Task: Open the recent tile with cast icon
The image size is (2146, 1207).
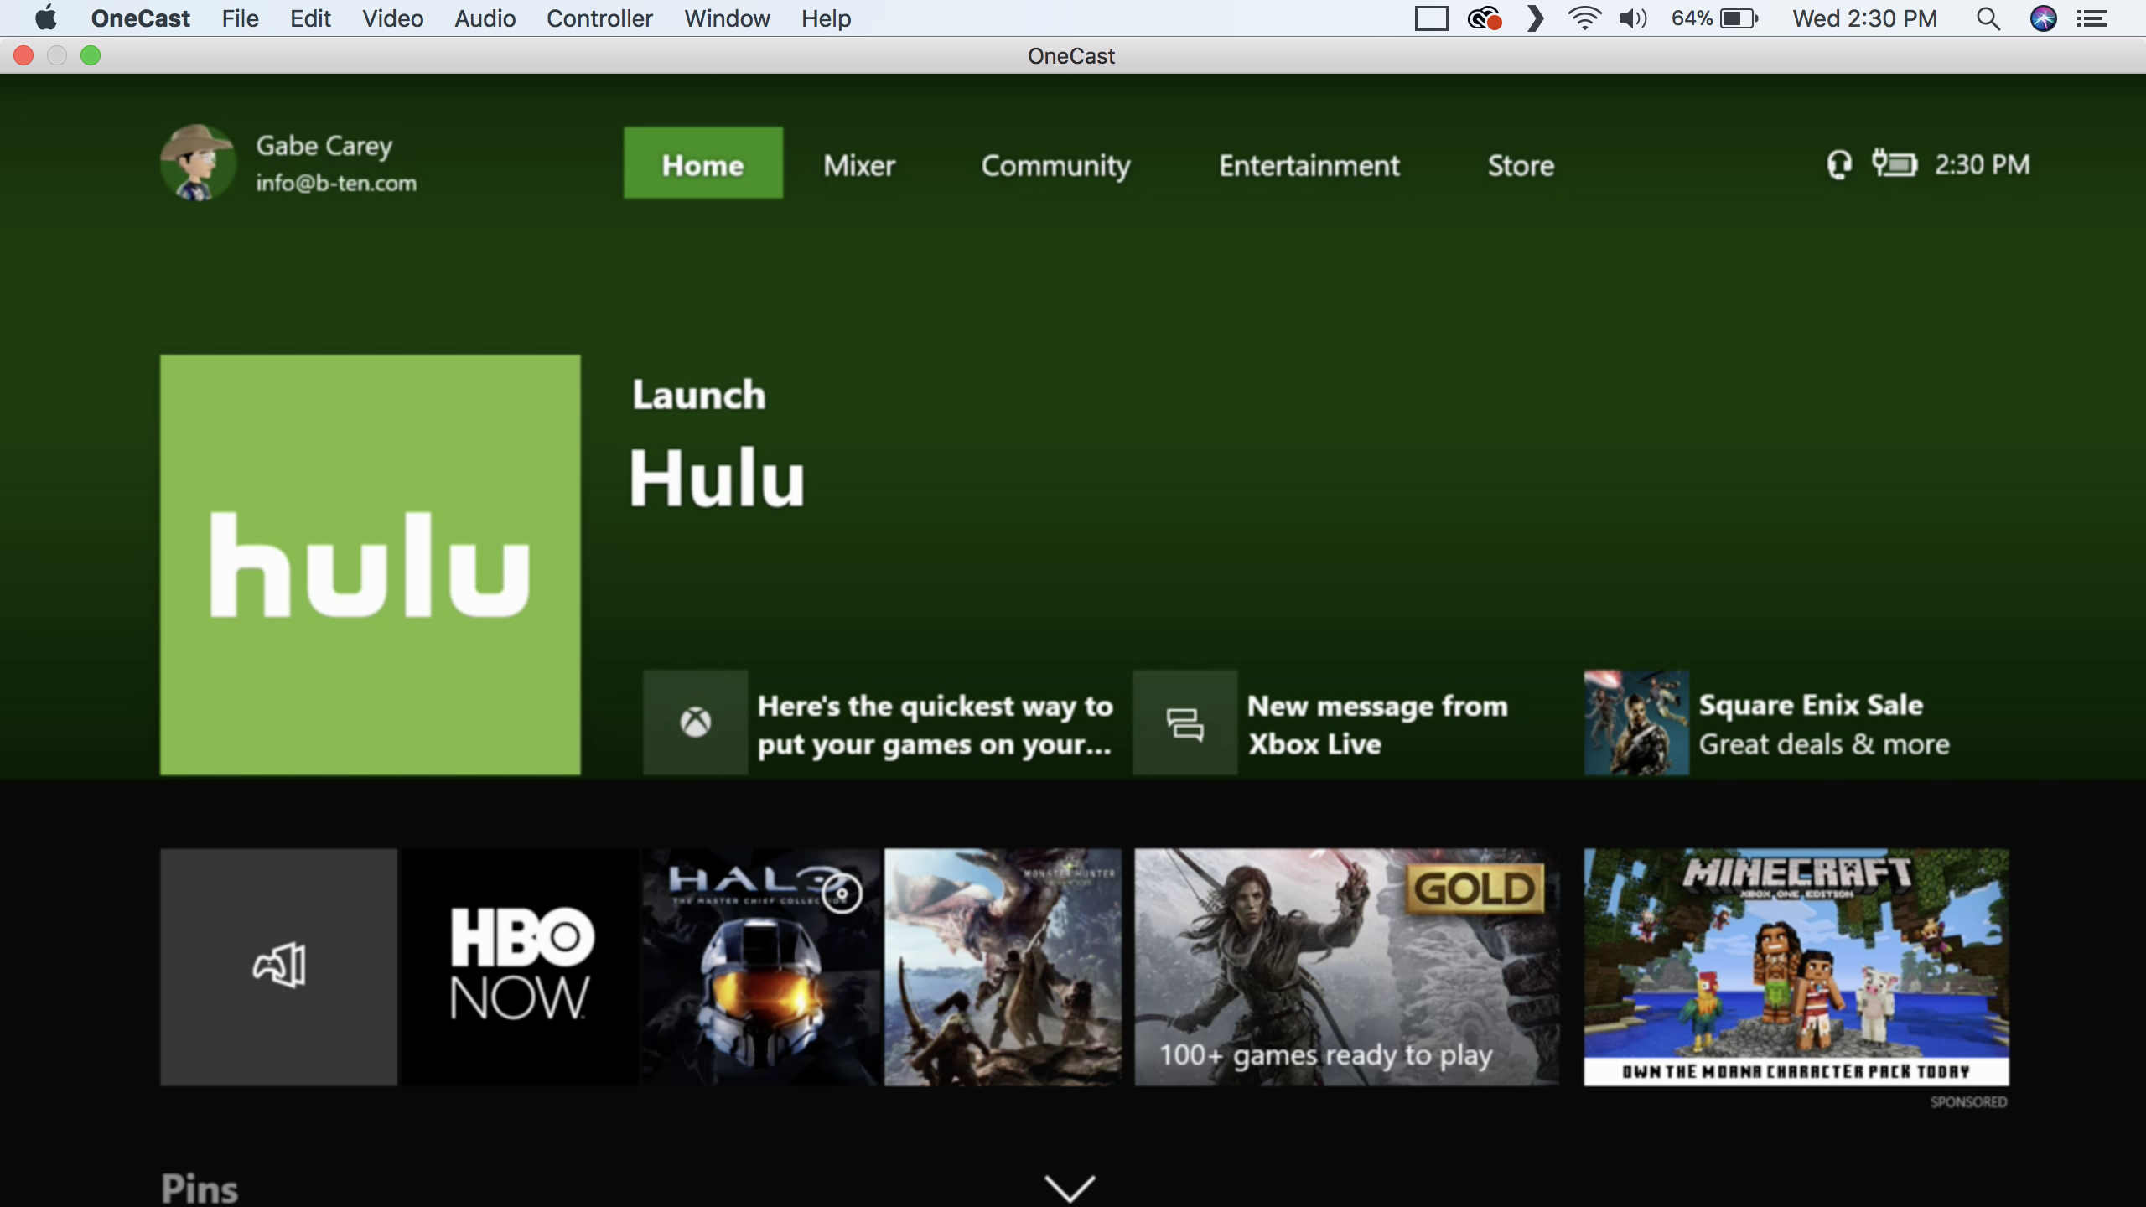Action: coord(278,967)
